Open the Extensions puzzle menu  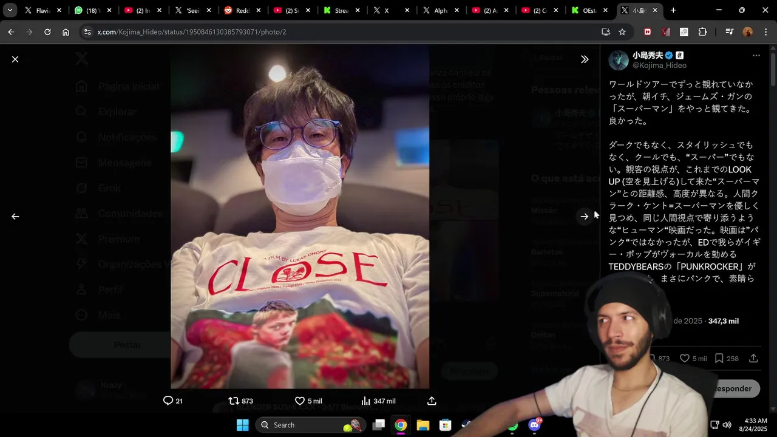pos(703,32)
